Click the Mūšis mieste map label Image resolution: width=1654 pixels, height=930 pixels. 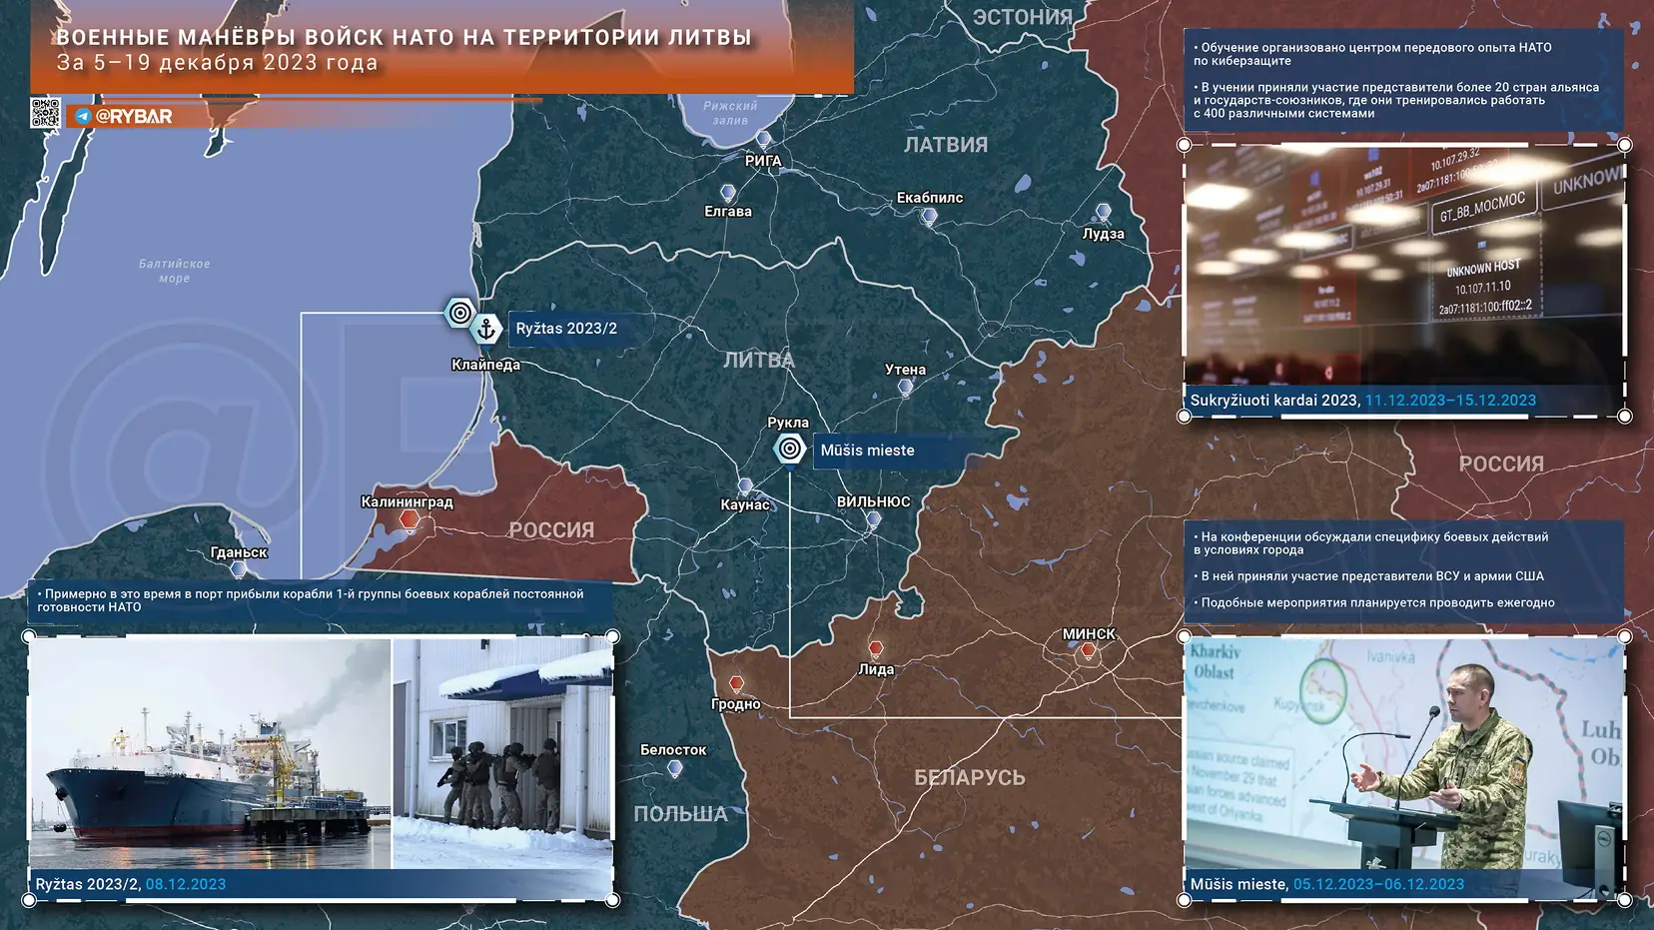pos(867,451)
